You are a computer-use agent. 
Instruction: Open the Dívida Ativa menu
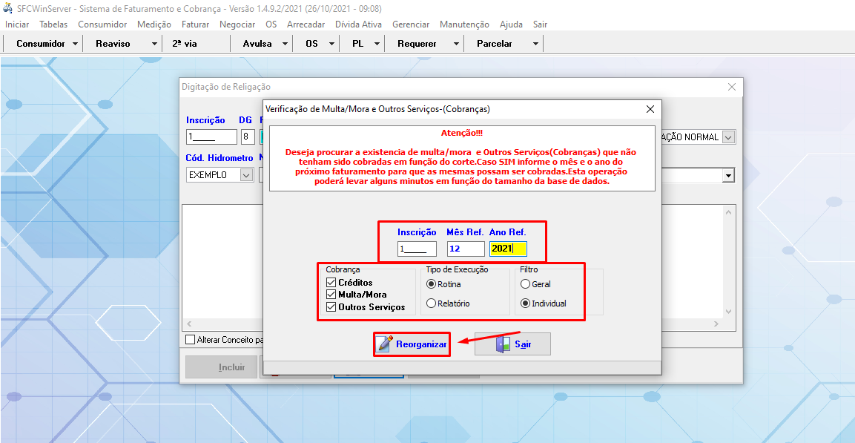pyautogui.click(x=359, y=24)
